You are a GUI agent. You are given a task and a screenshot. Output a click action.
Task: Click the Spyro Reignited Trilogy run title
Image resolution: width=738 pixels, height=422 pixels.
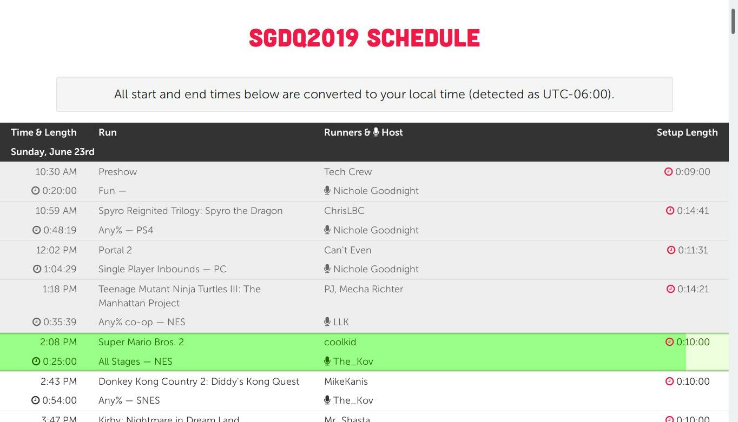tap(190, 211)
